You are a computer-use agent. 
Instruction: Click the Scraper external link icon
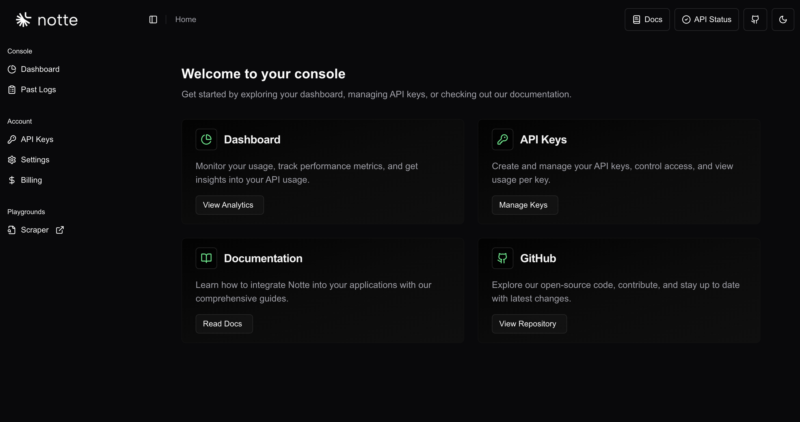point(60,230)
